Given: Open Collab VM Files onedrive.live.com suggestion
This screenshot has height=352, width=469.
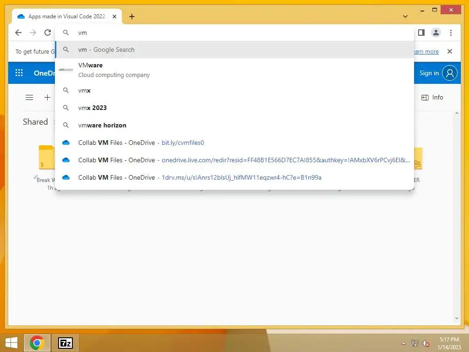Looking at the screenshot, I should click(235, 160).
